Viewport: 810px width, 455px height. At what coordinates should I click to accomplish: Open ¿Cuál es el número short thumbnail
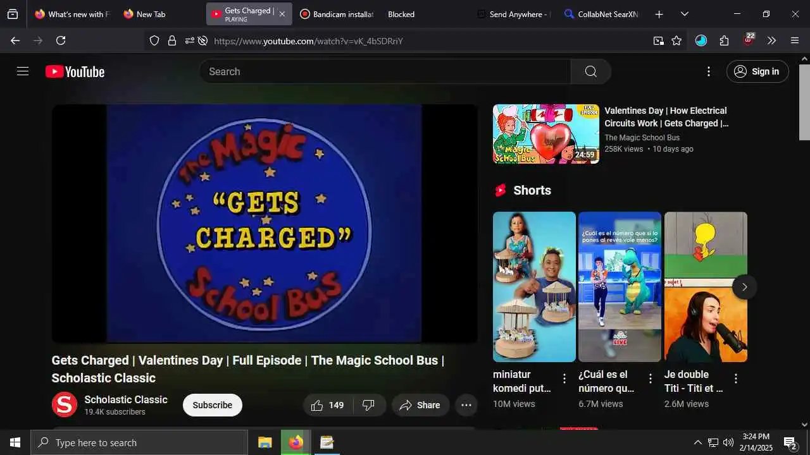(x=620, y=287)
